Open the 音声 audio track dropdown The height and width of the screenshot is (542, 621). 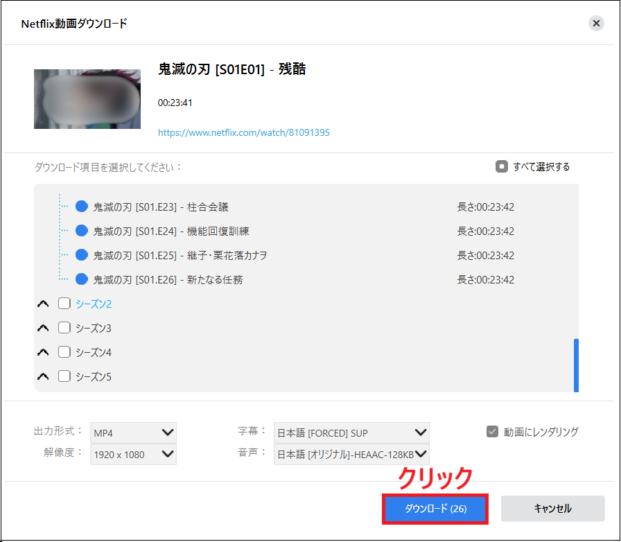(x=351, y=455)
